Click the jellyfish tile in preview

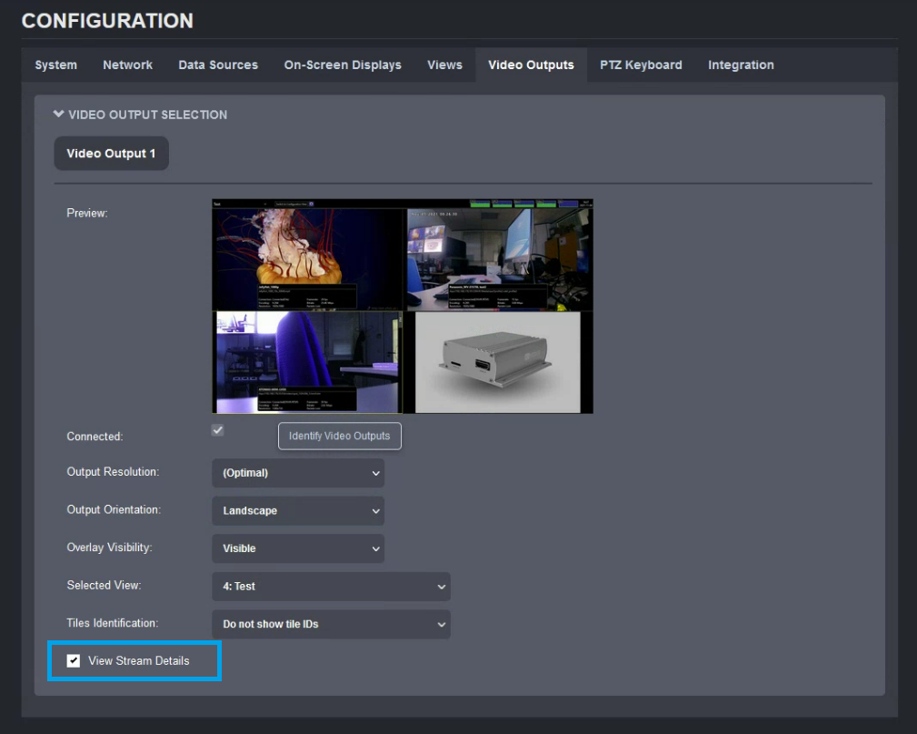[x=307, y=259]
